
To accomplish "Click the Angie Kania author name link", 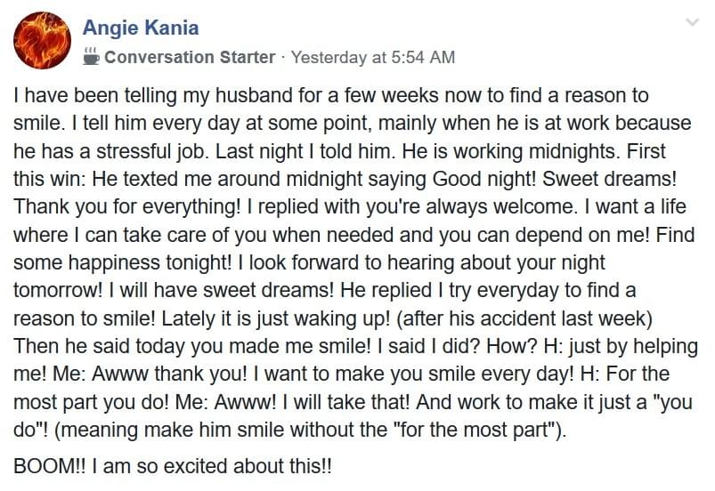I will point(141,28).
